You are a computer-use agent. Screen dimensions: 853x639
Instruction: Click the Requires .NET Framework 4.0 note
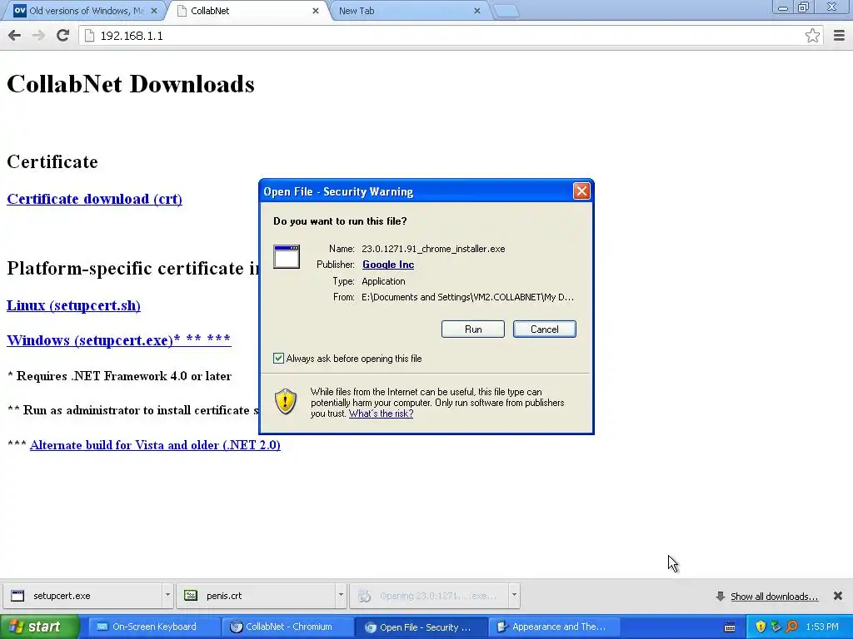coord(120,376)
